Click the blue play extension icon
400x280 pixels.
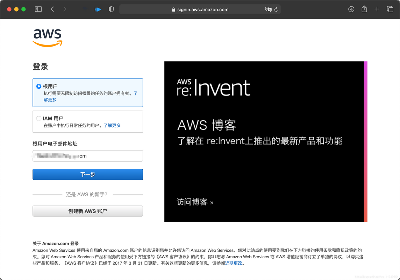point(98,9)
